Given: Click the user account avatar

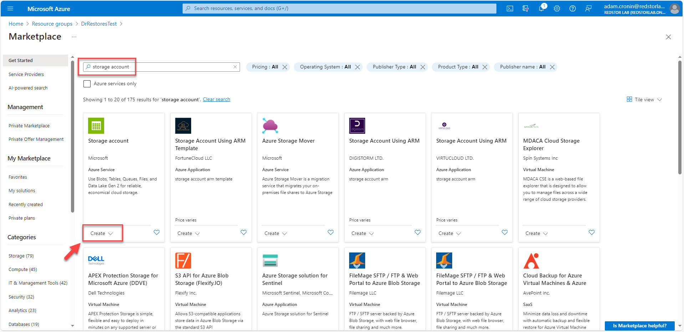Looking at the screenshot, I should click(674, 9).
